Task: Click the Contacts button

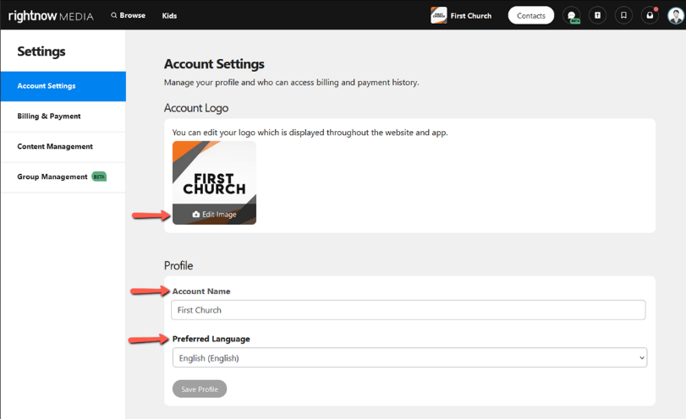Action: (530, 15)
